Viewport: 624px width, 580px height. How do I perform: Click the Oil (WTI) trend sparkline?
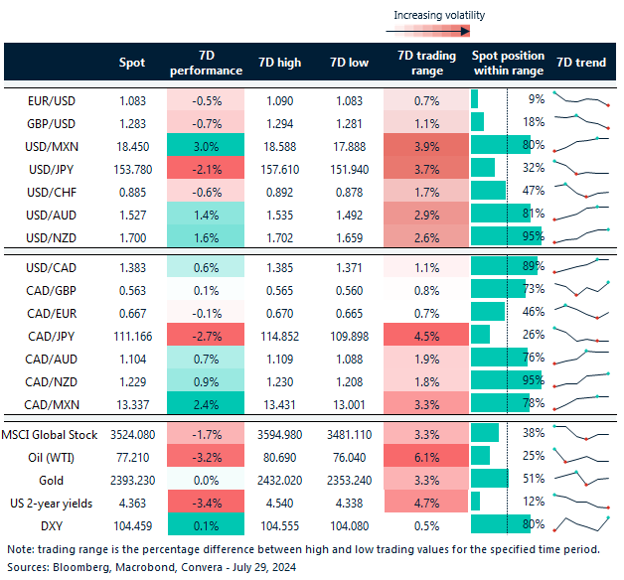click(580, 456)
